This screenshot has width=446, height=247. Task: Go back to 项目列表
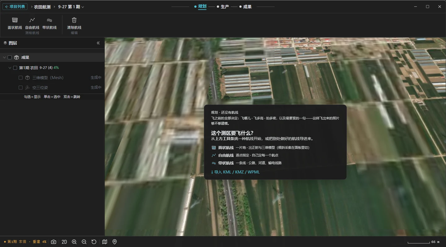click(x=15, y=6)
